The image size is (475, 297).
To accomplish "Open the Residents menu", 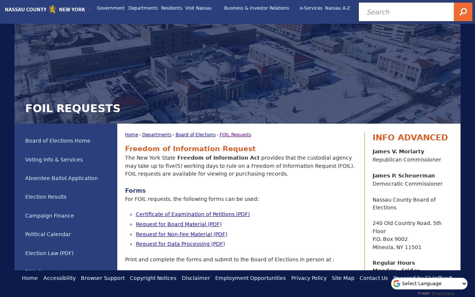I will pyautogui.click(x=171, y=8).
